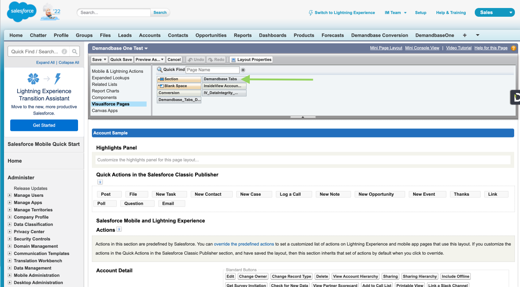Select Mobile & Lightning Actions category
Image resolution: width=520 pixels, height=287 pixels.
117,71
